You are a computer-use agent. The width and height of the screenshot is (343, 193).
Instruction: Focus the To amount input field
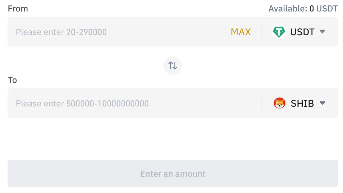click(134, 103)
